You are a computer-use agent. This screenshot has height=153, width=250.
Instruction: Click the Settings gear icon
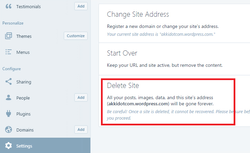click(9, 146)
